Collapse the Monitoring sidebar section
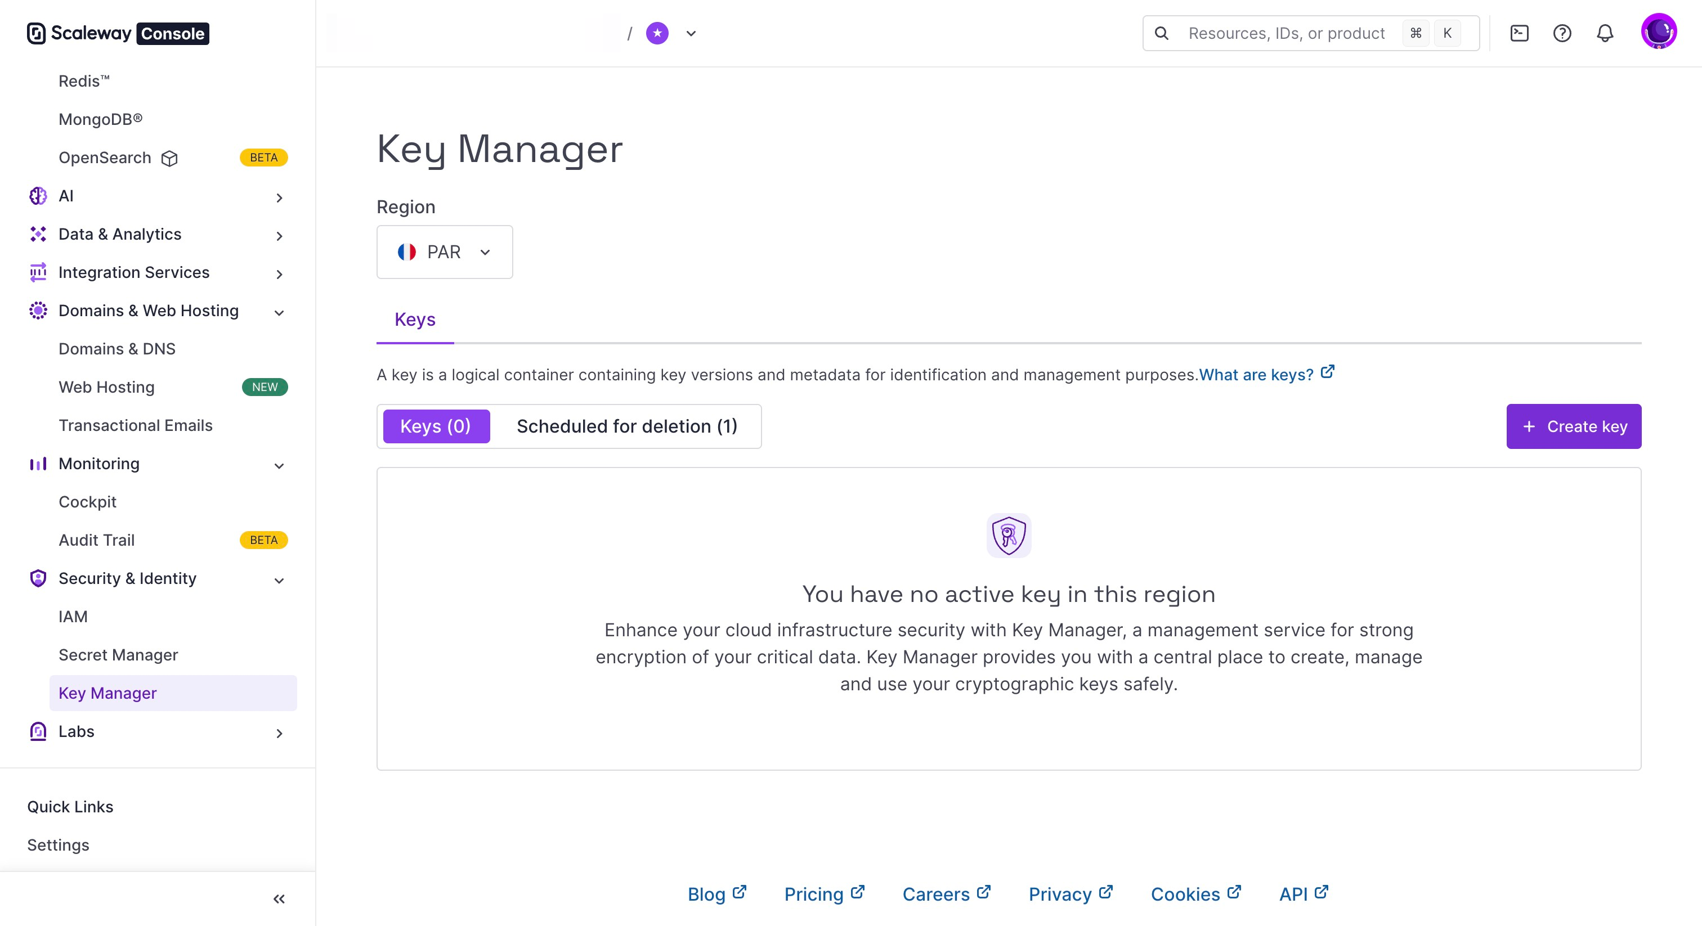 click(x=279, y=465)
